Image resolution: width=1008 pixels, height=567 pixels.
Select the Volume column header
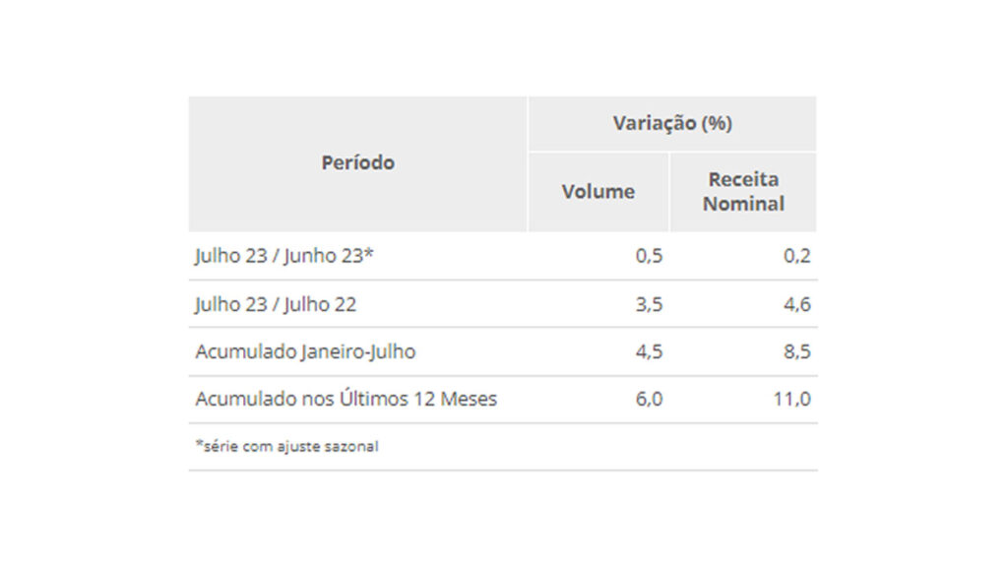click(x=598, y=192)
